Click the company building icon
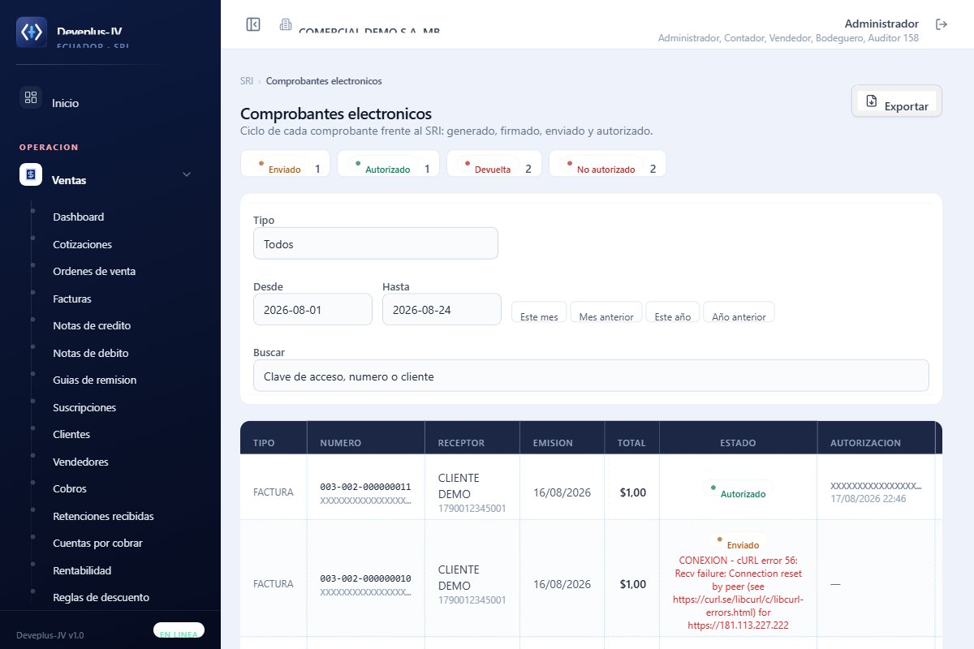This screenshot has height=649, width=974. tap(285, 24)
